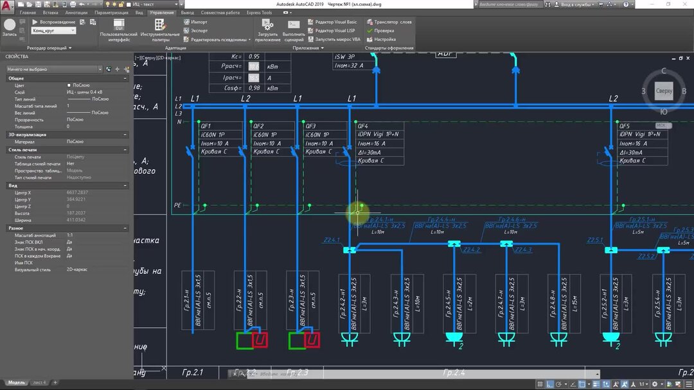Switch to the Модель layout tab
The width and height of the screenshot is (694, 390).
(16, 382)
